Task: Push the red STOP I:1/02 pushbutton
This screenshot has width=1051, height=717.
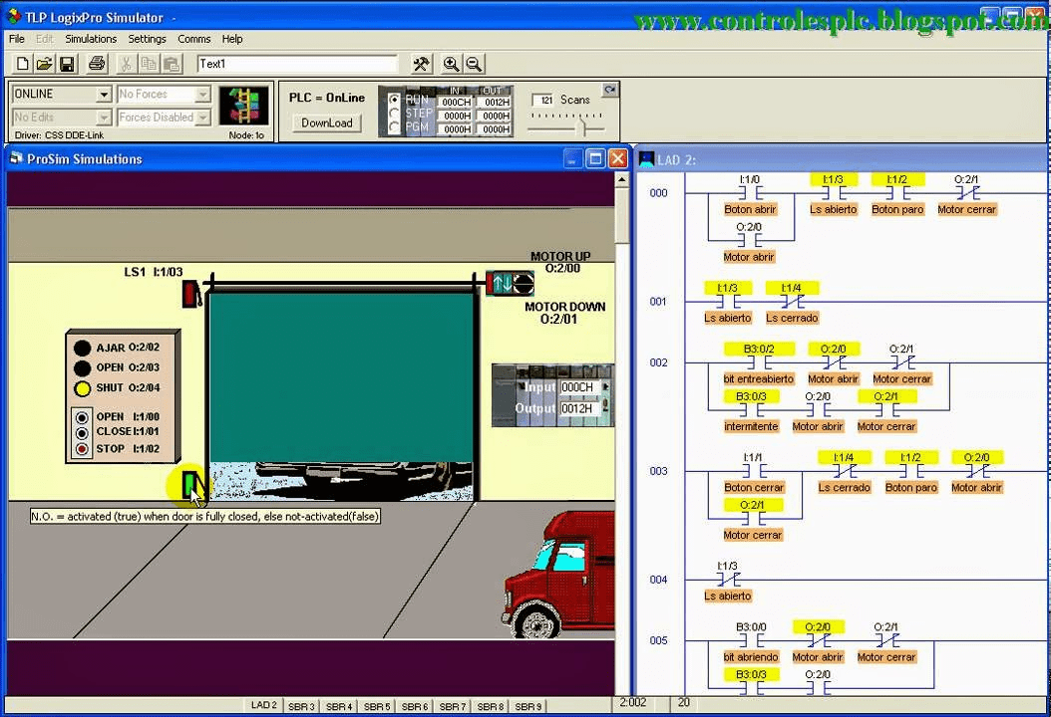Action: (82, 448)
